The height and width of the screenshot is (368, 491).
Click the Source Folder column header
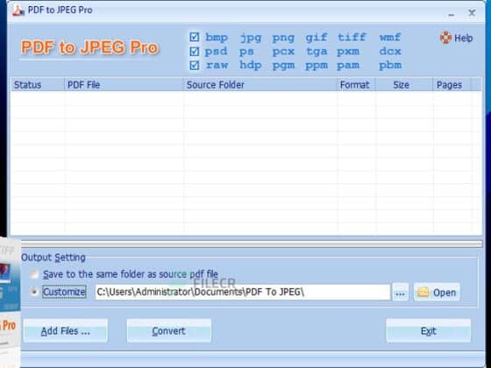[260, 85]
